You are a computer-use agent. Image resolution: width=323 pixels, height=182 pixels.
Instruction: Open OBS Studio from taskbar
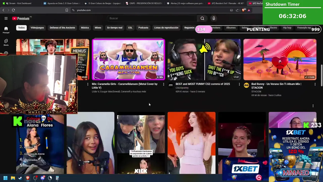coord(35,178)
